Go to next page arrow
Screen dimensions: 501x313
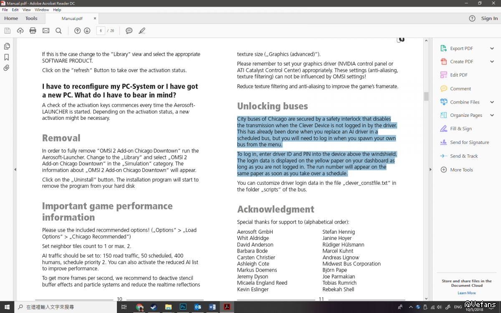click(x=87, y=30)
